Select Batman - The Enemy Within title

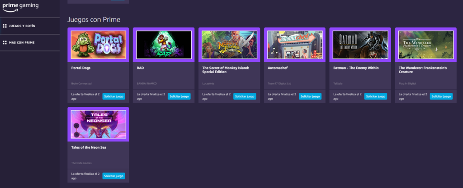[356, 68]
